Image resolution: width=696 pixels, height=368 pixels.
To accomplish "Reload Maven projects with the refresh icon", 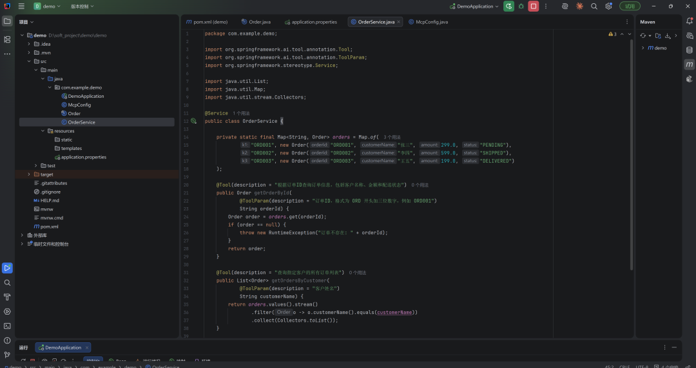I will point(643,35).
